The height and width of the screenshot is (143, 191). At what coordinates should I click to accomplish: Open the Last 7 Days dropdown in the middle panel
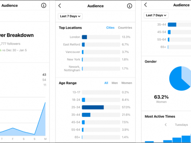point(70,16)
